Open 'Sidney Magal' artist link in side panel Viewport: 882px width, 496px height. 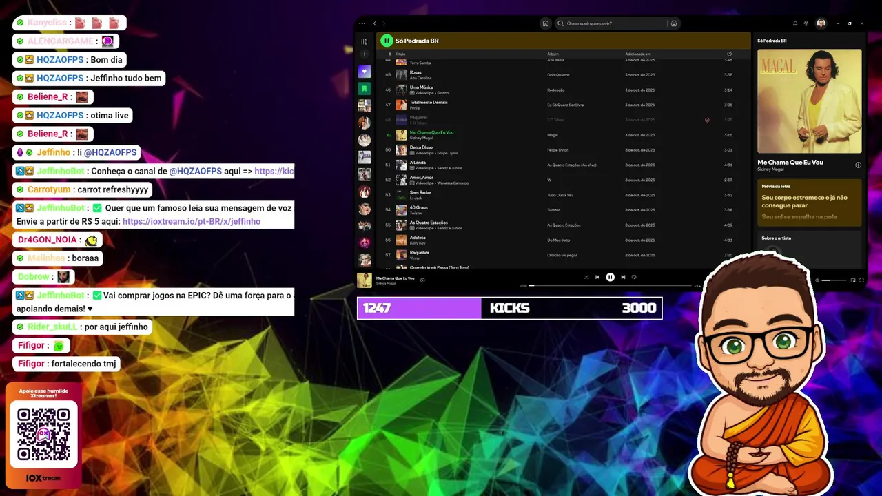point(770,169)
